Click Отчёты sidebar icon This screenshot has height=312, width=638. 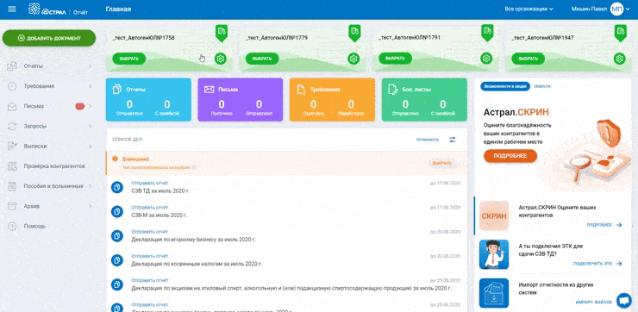click(12, 66)
